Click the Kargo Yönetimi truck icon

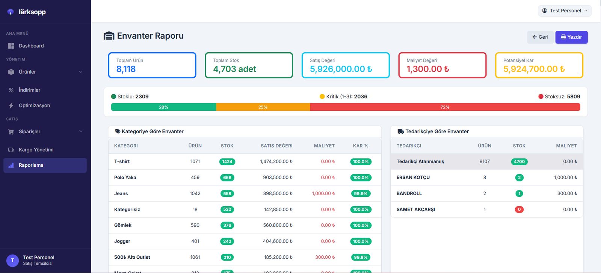11,150
